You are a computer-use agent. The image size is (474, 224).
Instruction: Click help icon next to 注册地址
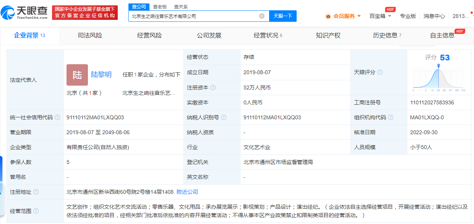[x=36, y=192]
